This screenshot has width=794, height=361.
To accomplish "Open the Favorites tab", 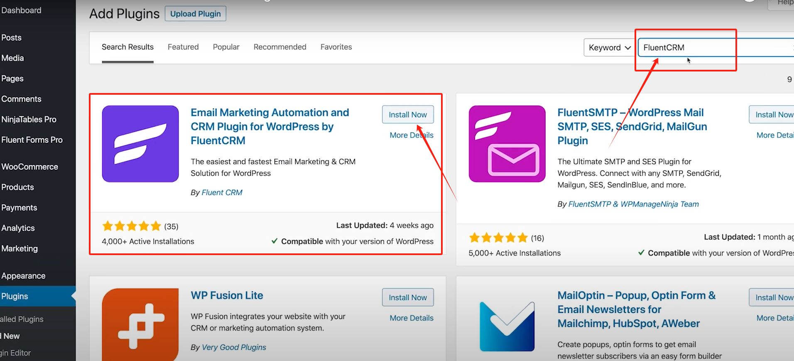I will 336,47.
